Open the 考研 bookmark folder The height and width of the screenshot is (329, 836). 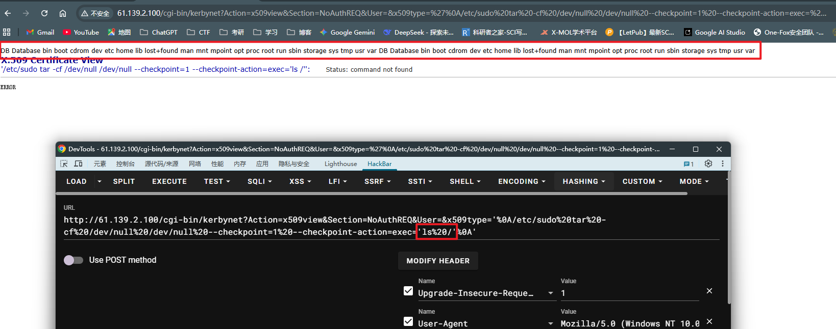coord(232,32)
